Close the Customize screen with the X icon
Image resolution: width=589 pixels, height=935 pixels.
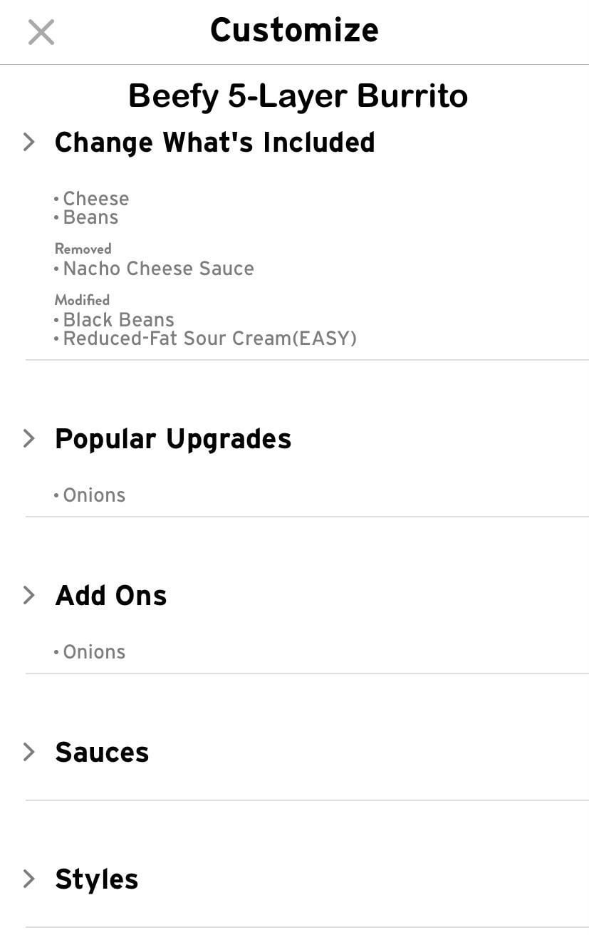[x=41, y=32]
